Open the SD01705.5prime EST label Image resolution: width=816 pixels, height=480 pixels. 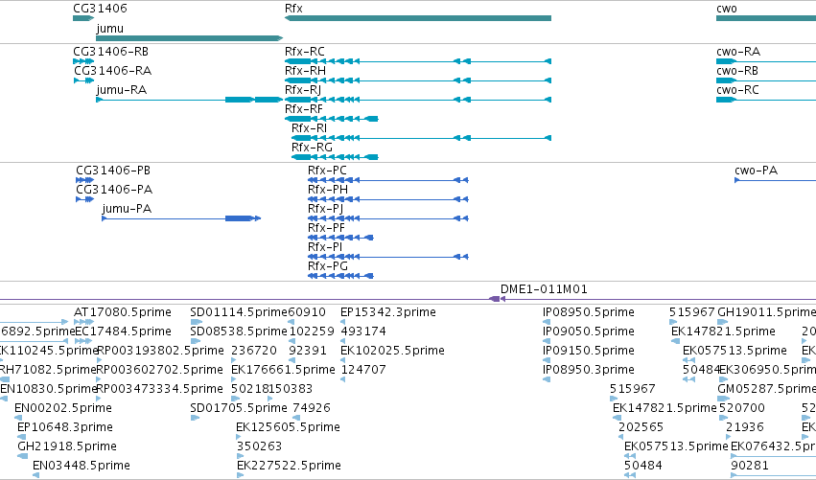click(239, 408)
